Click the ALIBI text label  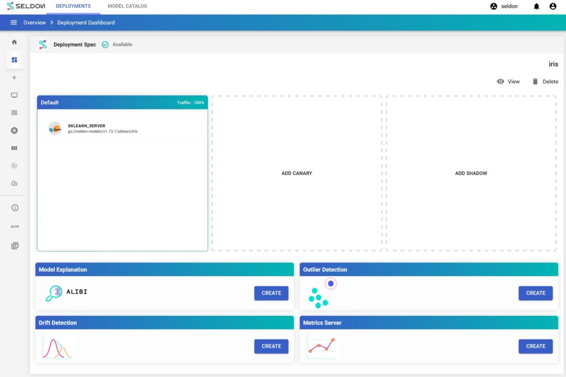point(77,291)
